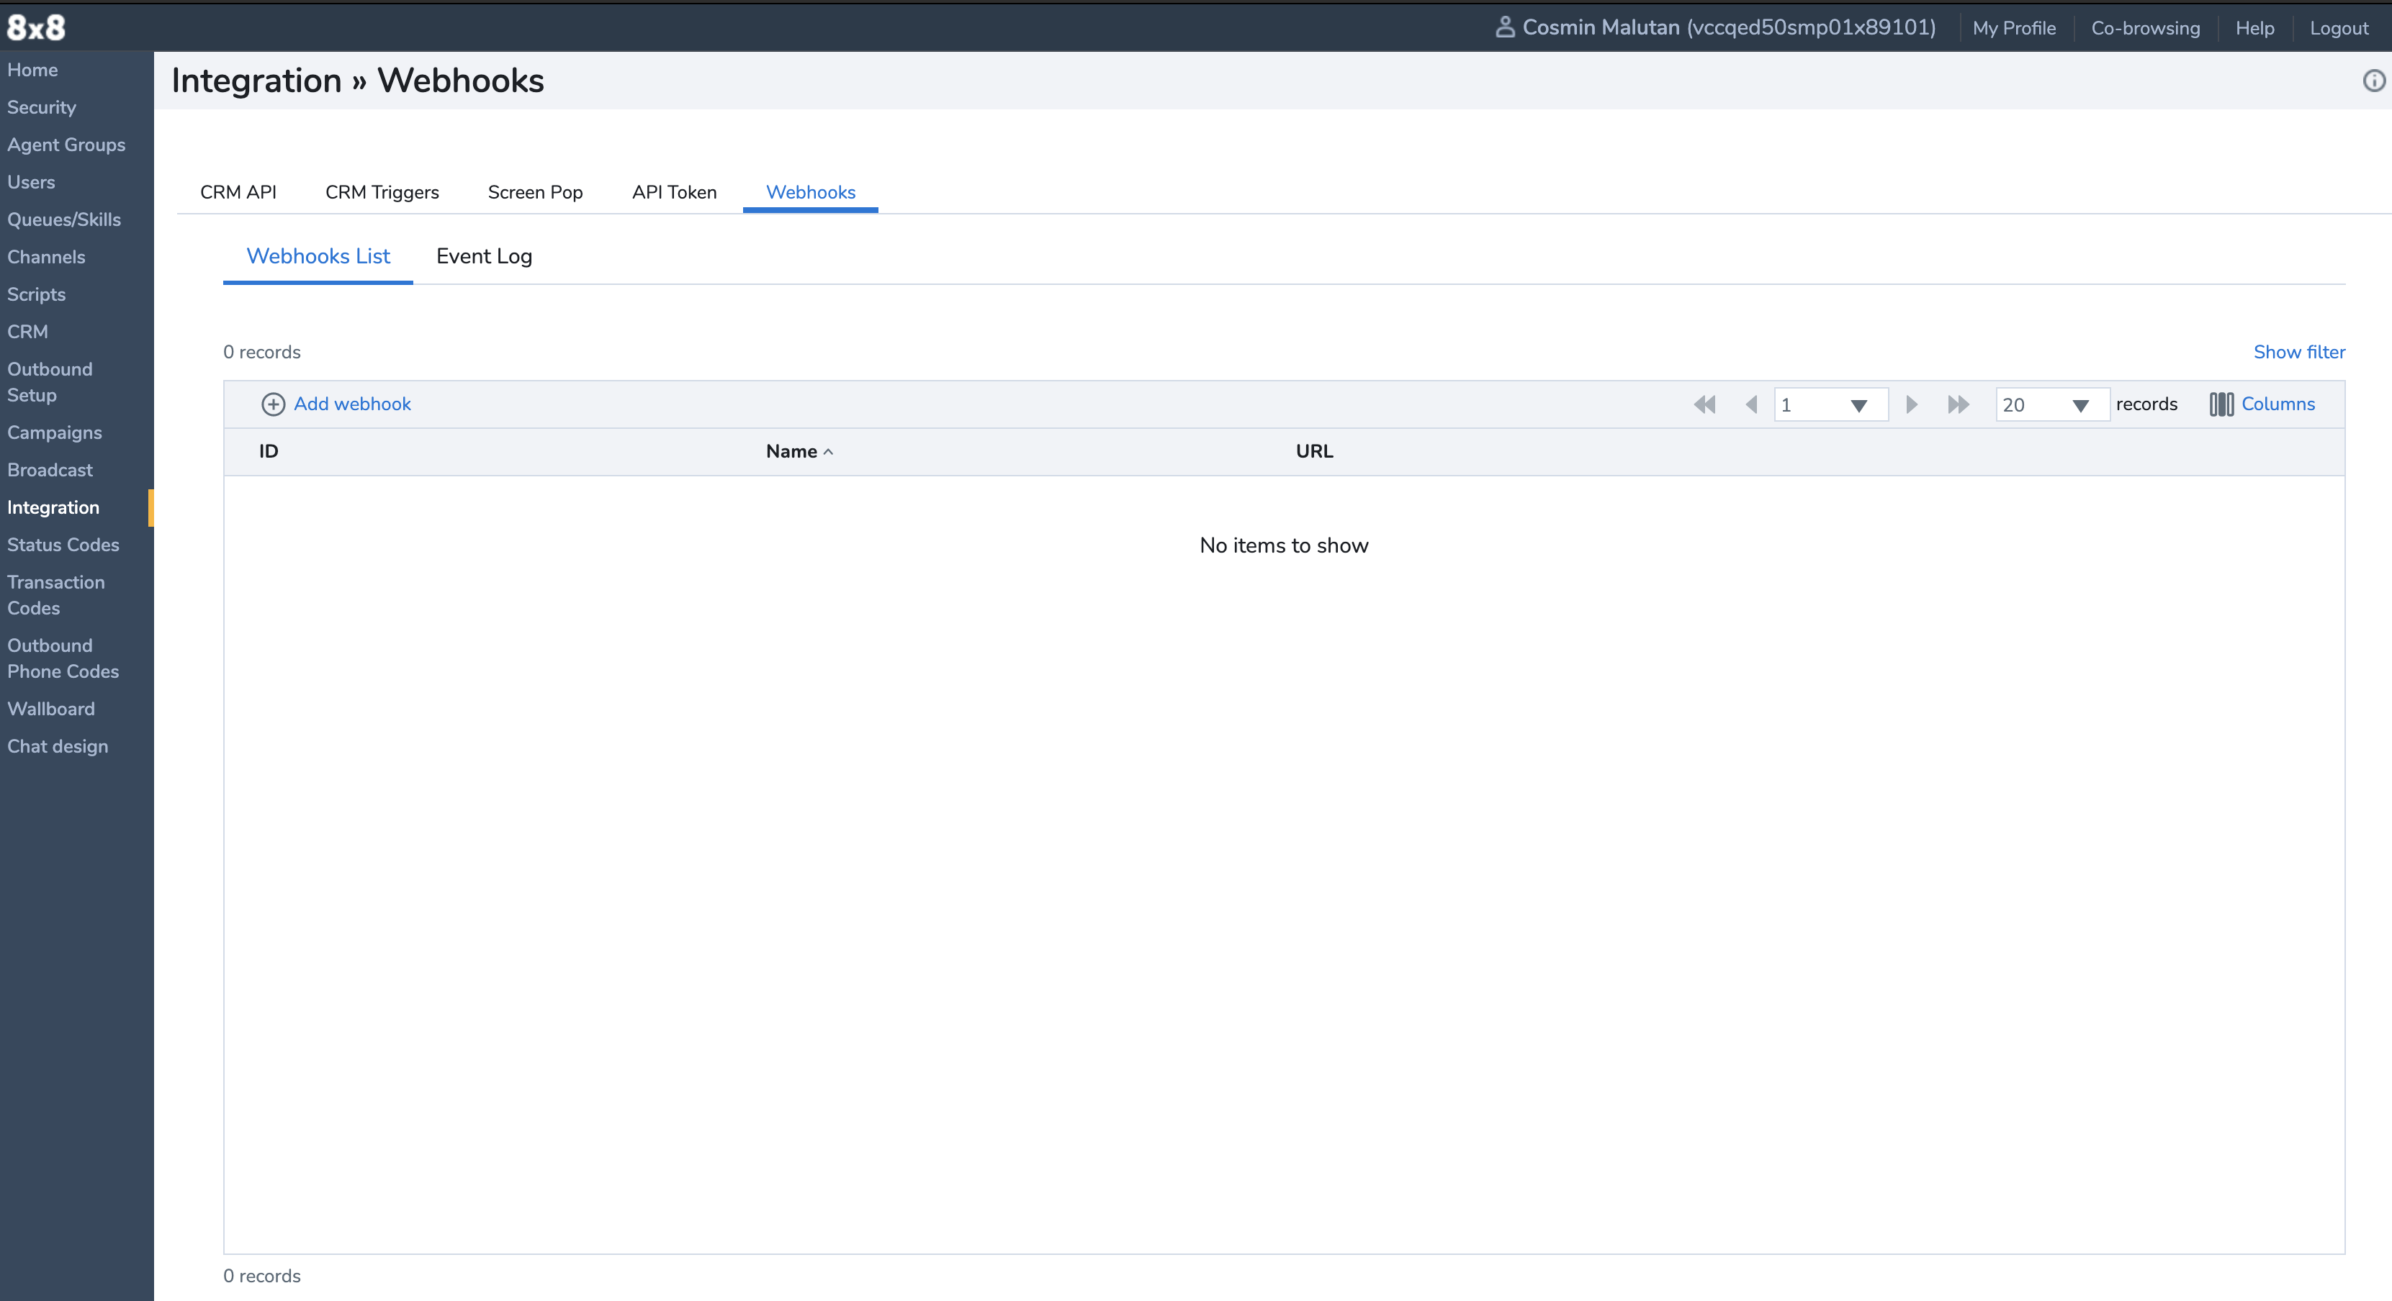This screenshot has width=2392, height=1301.
Task: Go to previous page arrow
Action: 1751,404
